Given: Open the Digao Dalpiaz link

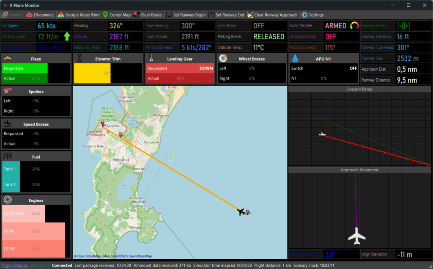Looking at the screenshot, I should tap(15, 266).
